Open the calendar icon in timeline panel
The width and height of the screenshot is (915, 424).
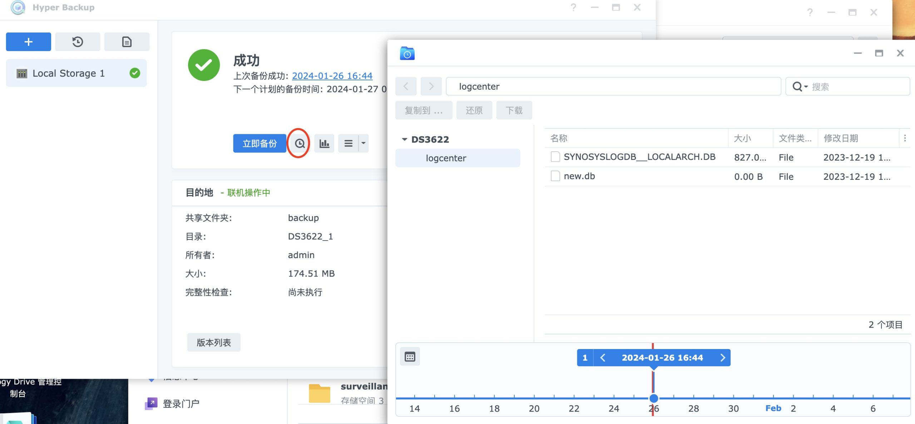410,357
